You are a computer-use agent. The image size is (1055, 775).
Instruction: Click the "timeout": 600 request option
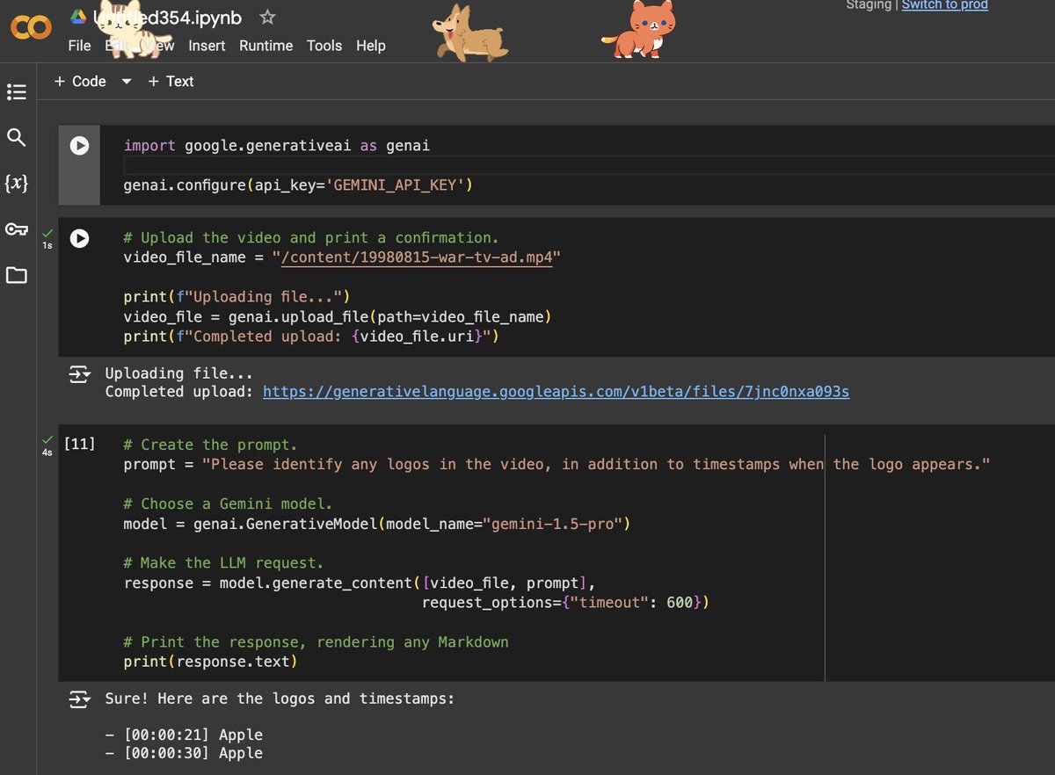pyautogui.click(x=636, y=603)
